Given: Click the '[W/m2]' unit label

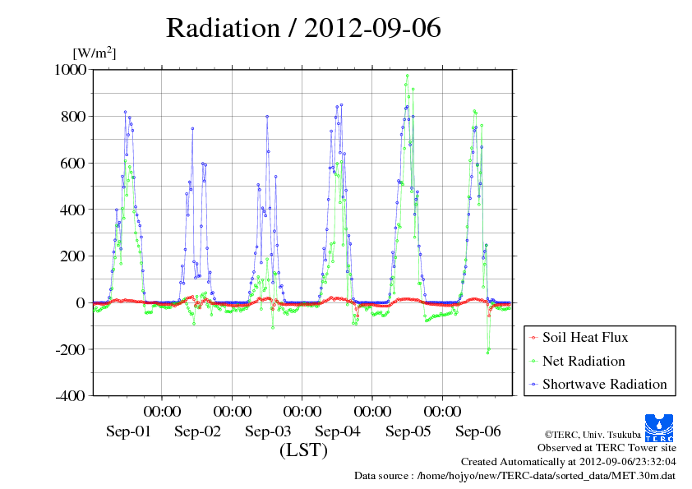Looking at the screenshot, I should 94,53.
